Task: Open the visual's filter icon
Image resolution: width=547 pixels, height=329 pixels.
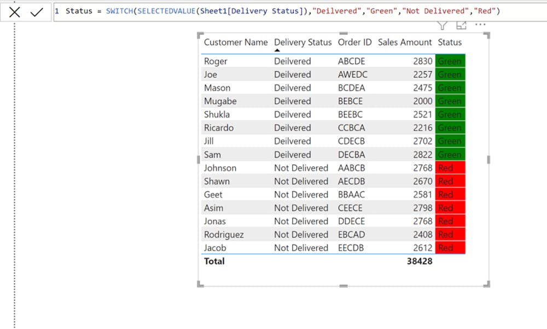Action: 443,25
